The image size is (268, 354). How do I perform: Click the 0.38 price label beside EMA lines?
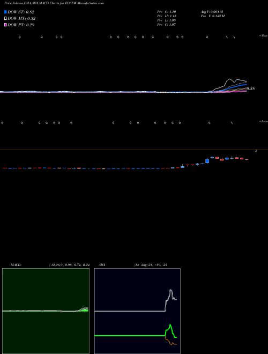pyautogui.click(x=251, y=88)
